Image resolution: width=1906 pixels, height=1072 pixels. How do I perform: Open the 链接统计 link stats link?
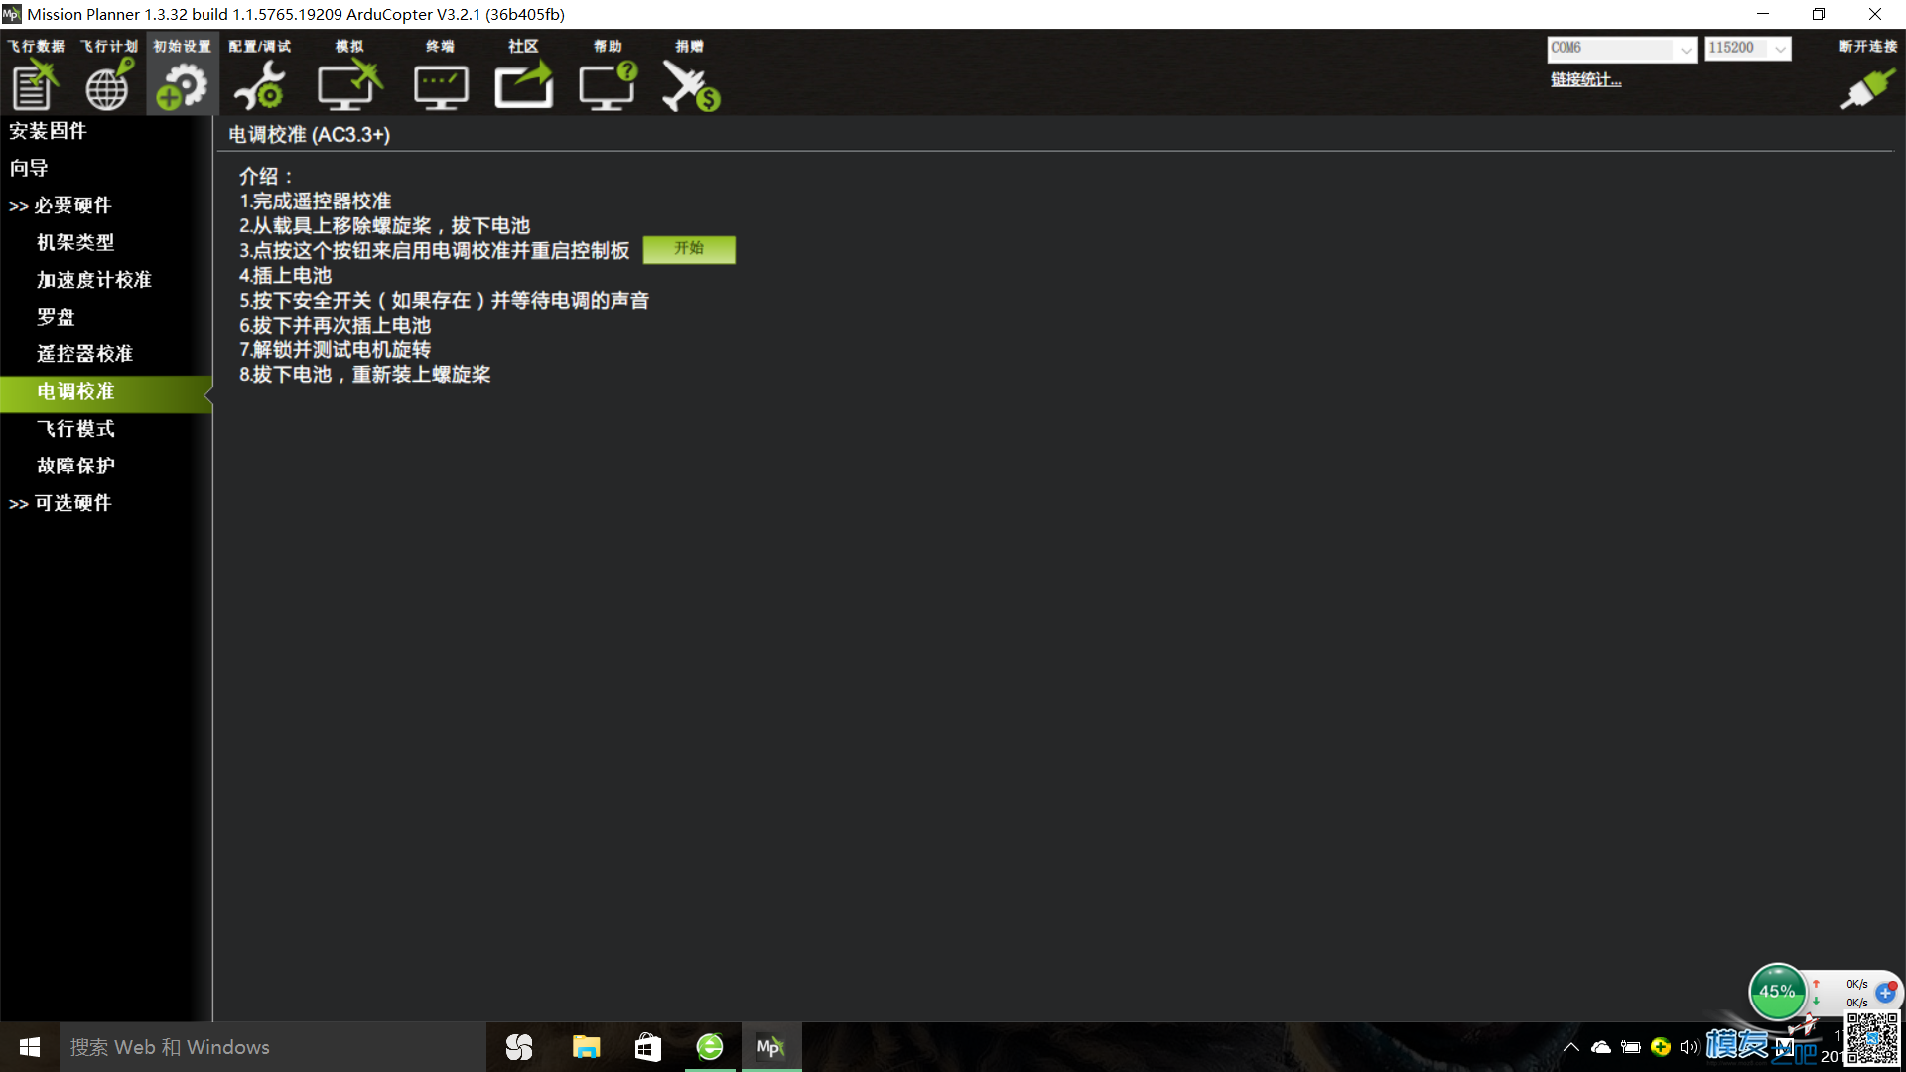(x=1585, y=80)
